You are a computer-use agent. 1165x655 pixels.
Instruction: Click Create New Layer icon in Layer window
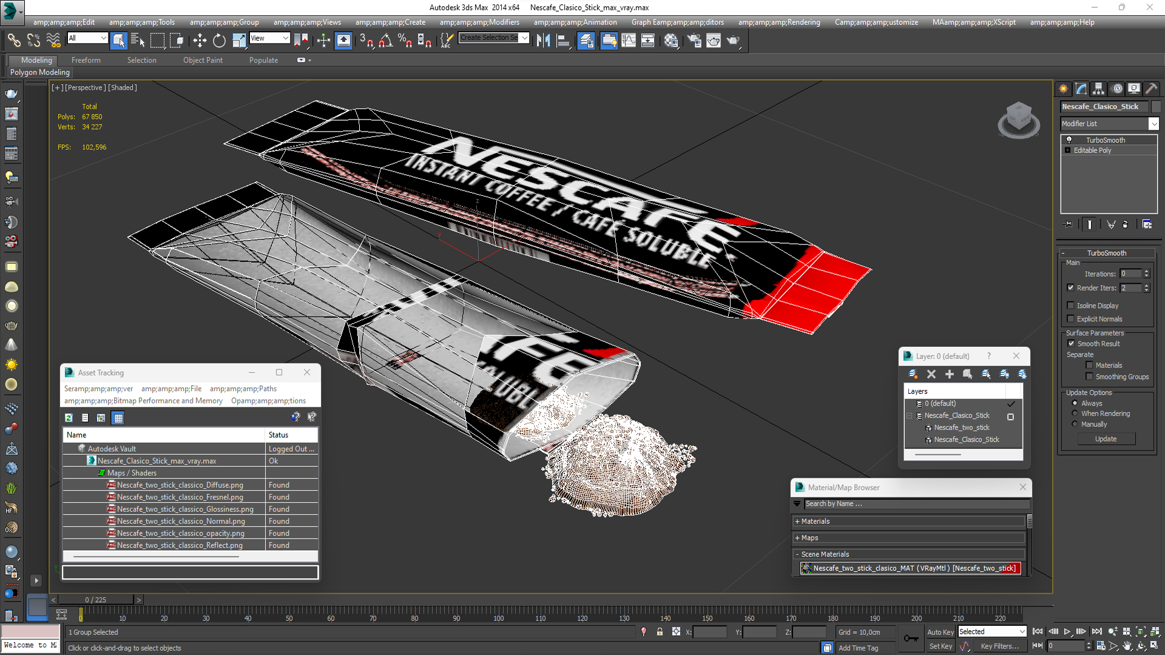(x=913, y=374)
